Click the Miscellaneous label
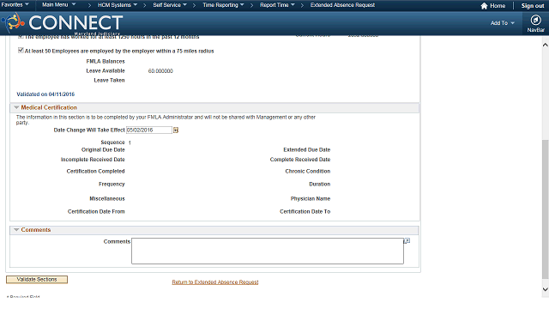The width and height of the screenshot is (549, 309). point(106,198)
